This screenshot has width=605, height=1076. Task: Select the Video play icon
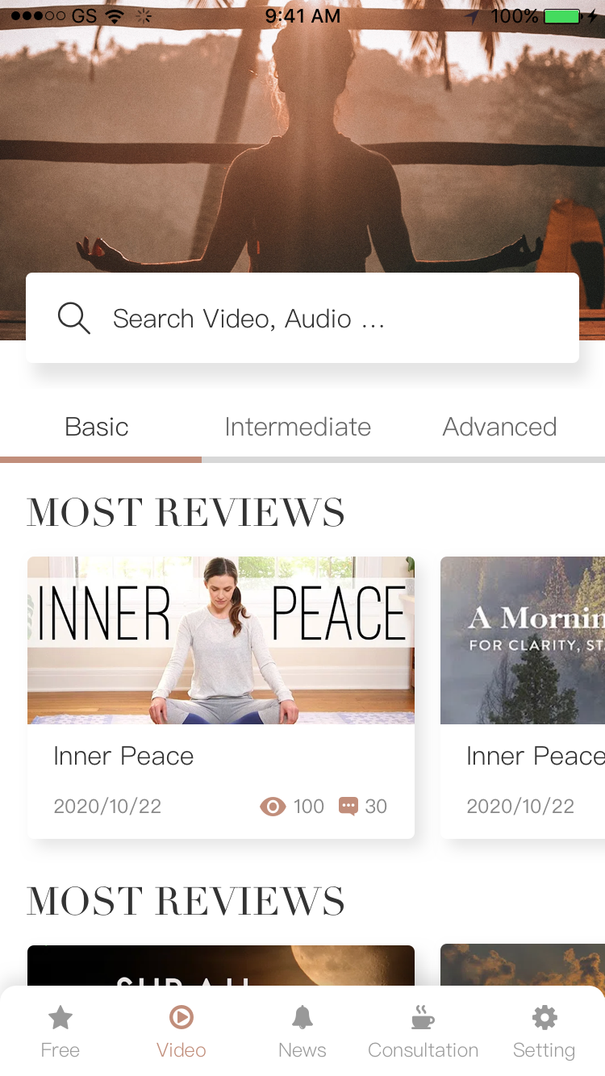point(181,1018)
